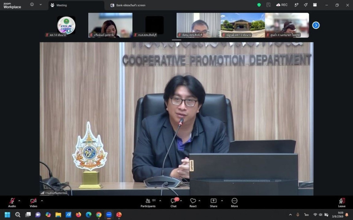Unmute microphone with the Audio button
This screenshot has height=220, width=353.
12,203
